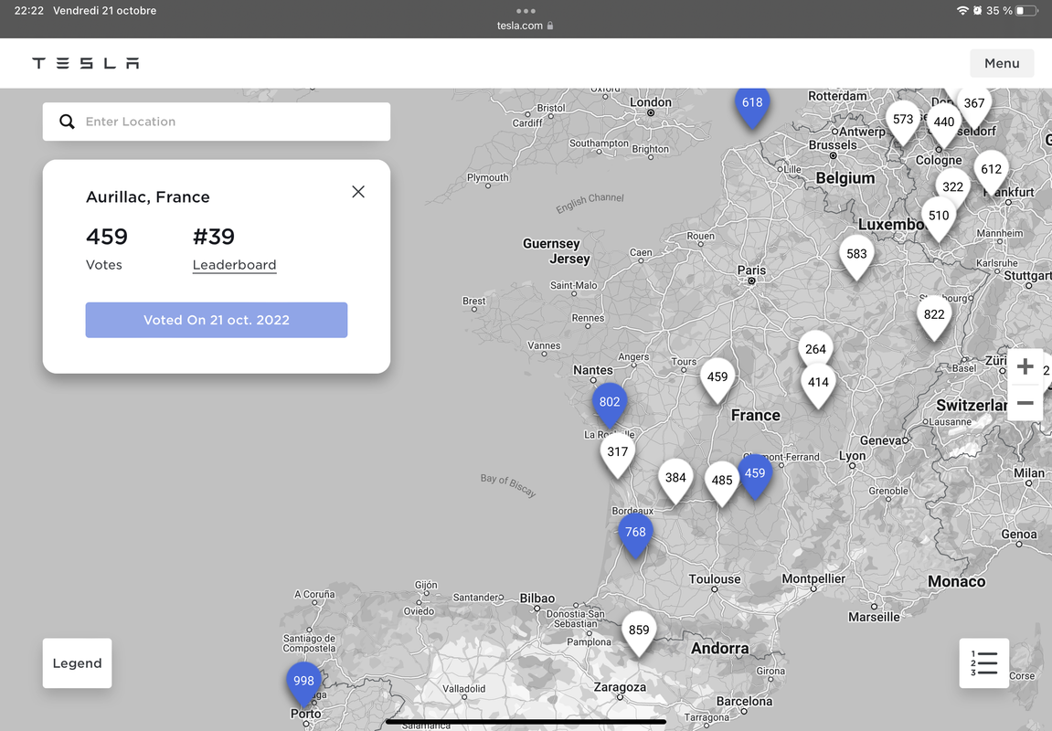Click the London label on the map
Viewport: 1052px width, 731px height.
click(650, 102)
